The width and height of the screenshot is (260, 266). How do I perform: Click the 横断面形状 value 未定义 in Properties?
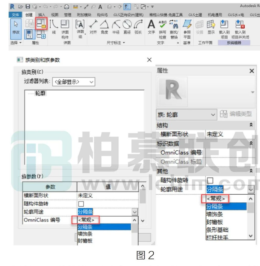pos(230,134)
